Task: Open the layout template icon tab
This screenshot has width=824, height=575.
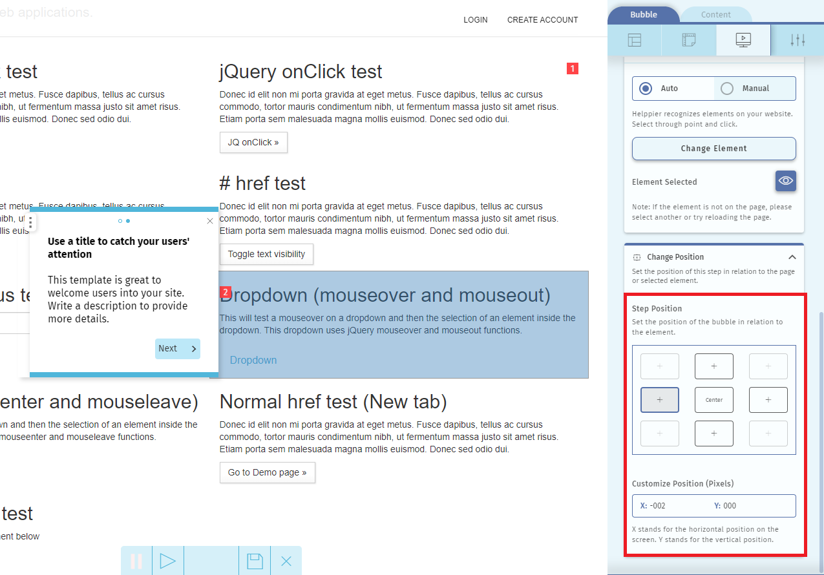Action: tap(635, 40)
